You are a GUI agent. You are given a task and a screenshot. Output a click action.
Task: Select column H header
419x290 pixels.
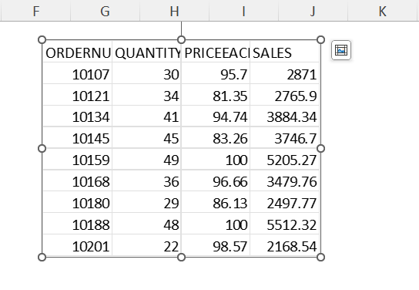pyautogui.click(x=174, y=11)
